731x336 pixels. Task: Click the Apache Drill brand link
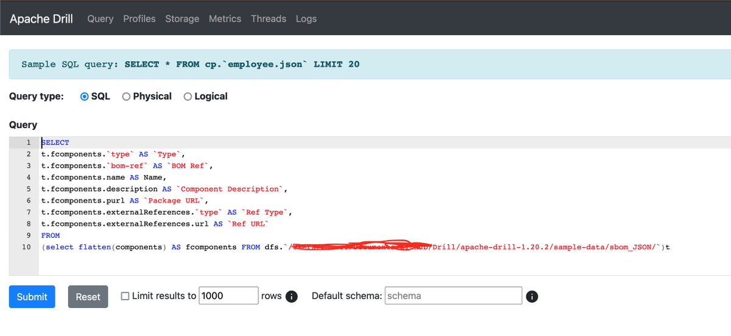click(41, 19)
